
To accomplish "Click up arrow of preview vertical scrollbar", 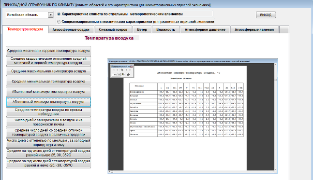I will pos(276,65).
